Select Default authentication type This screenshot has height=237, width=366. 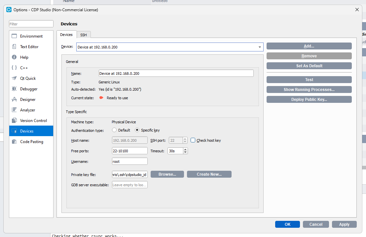pos(114,130)
